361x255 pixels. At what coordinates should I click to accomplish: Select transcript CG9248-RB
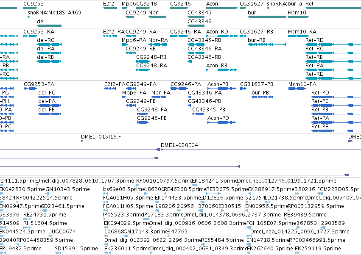143,61
